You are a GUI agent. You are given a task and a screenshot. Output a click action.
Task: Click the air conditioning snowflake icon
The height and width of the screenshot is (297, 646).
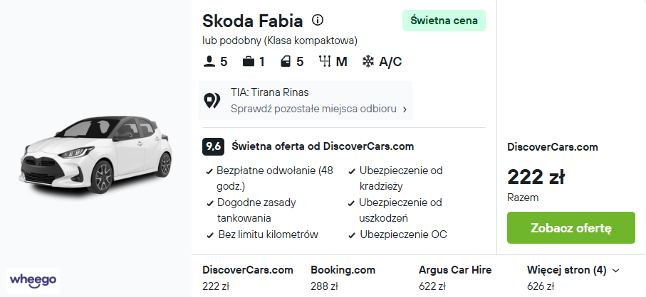[368, 62]
